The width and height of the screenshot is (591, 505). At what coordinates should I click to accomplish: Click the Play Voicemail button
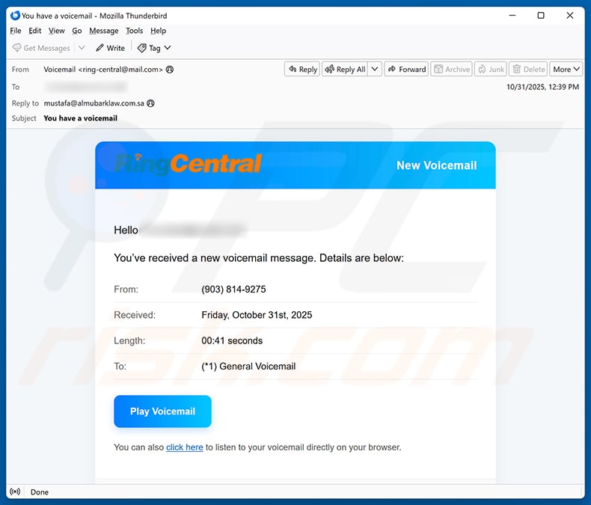[x=162, y=411]
